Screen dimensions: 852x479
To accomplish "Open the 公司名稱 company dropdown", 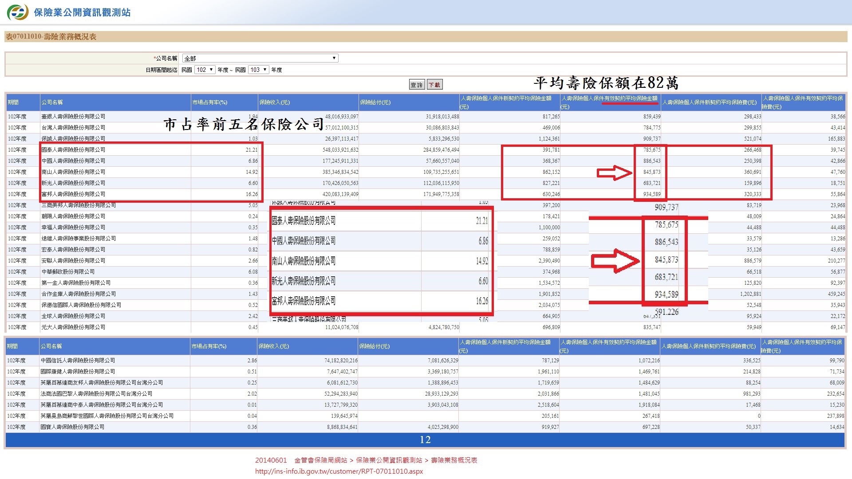I will click(x=260, y=58).
